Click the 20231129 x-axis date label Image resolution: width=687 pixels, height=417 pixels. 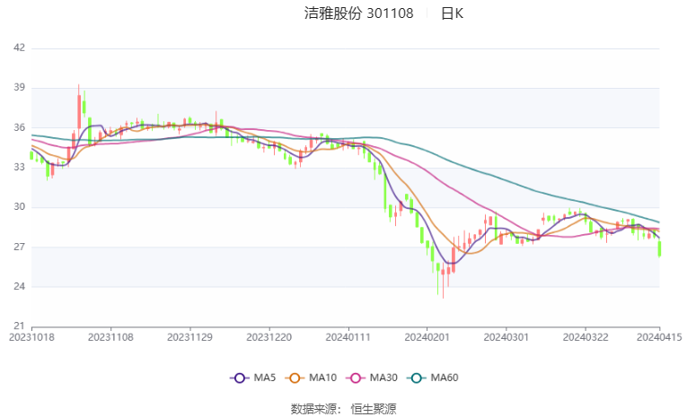pyautogui.click(x=190, y=337)
